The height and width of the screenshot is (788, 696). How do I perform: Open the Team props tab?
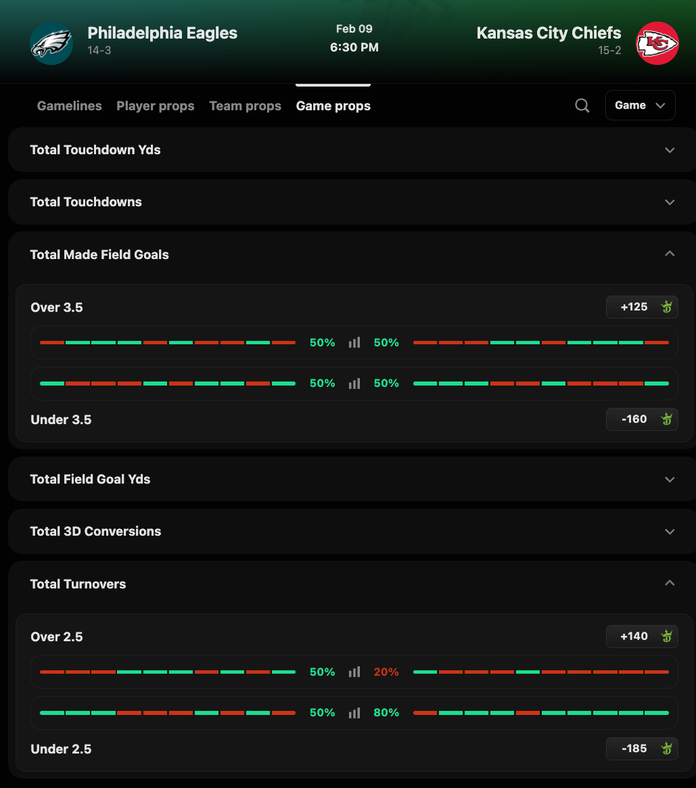(246, 106)
